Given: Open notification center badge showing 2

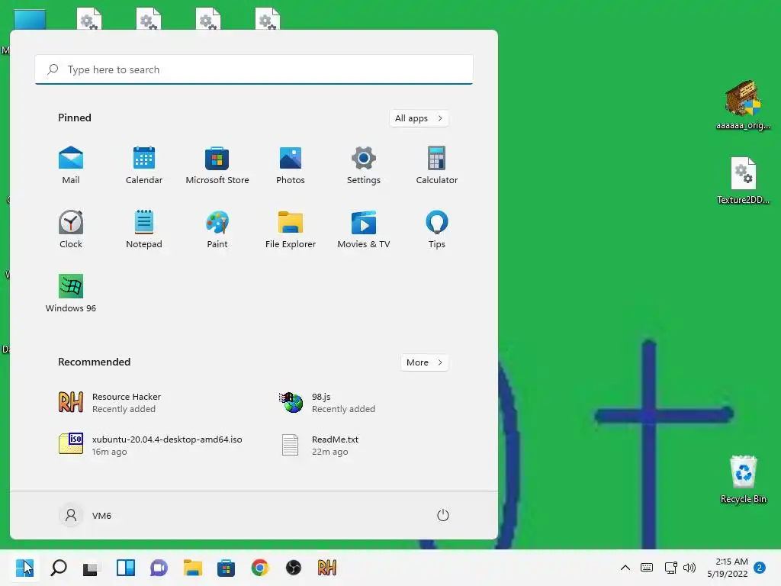Looking at the screenshot, I should click(x=760, y=568).
